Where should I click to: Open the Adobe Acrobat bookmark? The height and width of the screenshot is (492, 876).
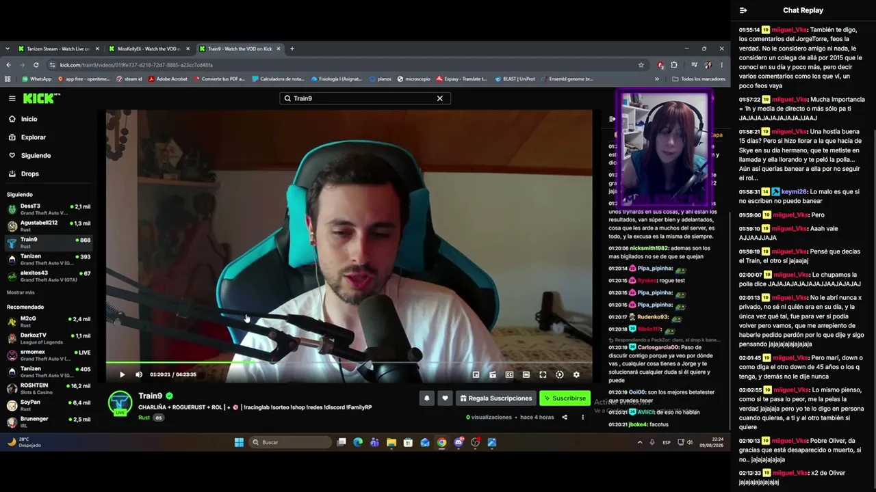click(168, 79)
